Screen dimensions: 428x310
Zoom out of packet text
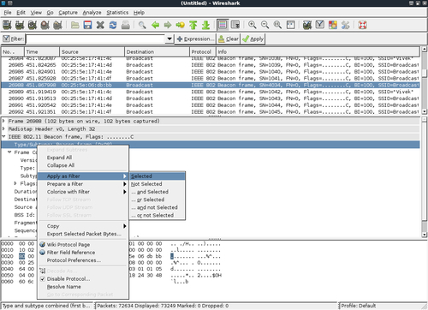click(265, 25)
